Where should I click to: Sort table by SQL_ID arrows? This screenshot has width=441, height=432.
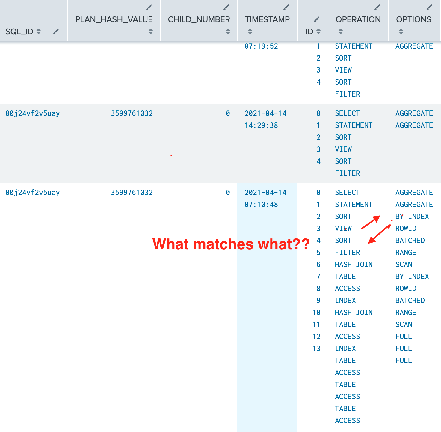click(x=39, y=31)
